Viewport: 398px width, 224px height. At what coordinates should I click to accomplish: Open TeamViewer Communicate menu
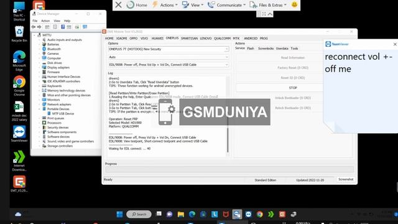pos(226,5)
